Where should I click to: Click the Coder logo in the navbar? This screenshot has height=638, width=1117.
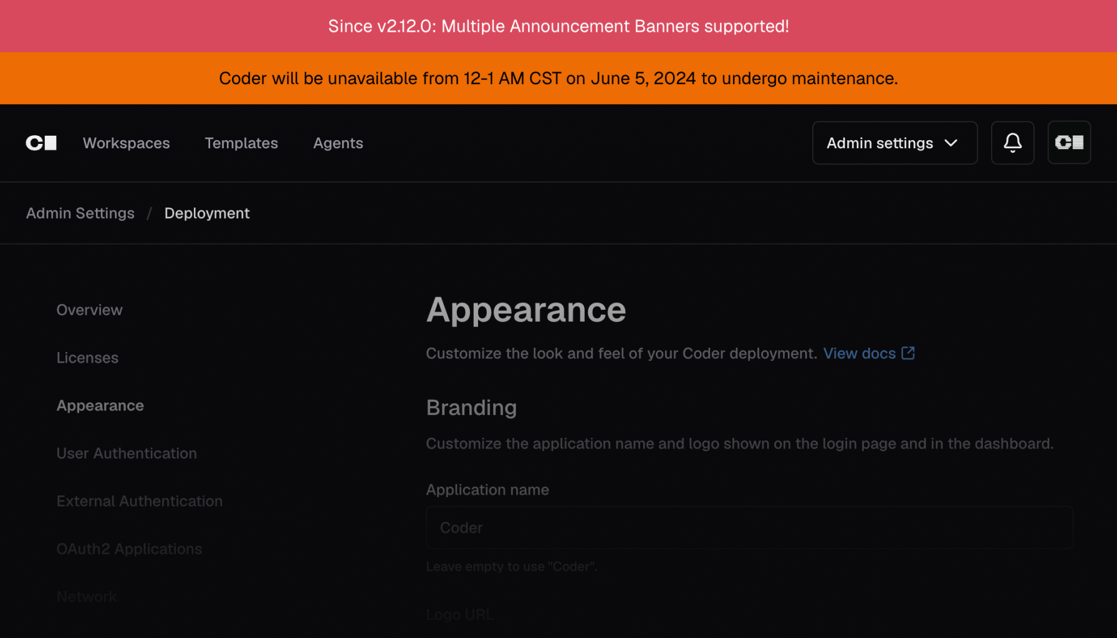[41, 143]
